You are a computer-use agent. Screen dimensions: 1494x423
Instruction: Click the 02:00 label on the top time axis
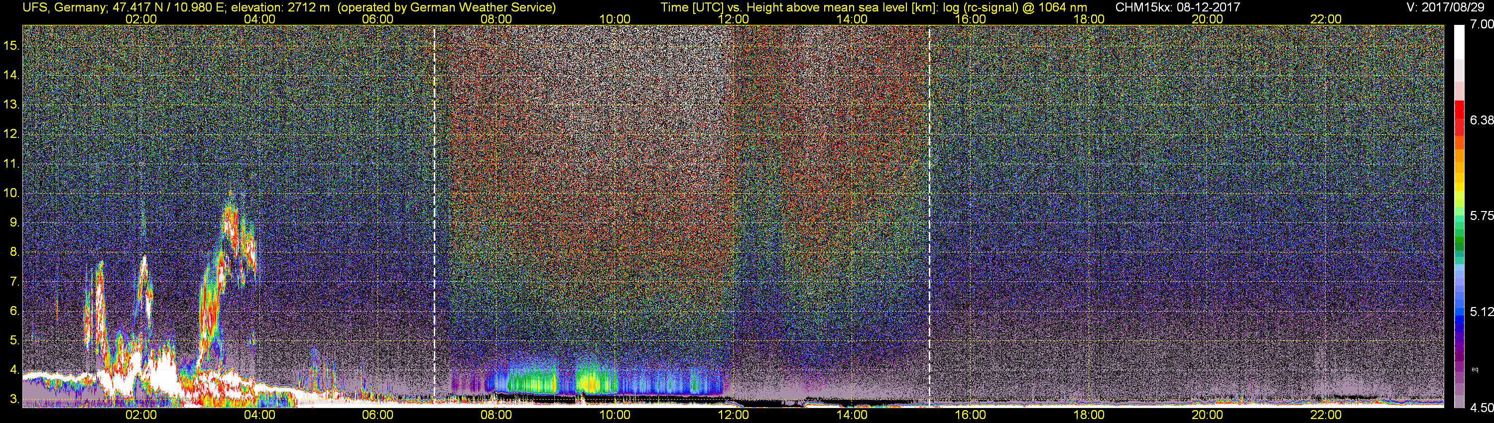point(141,19)
